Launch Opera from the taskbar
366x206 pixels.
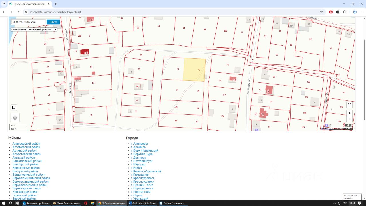(86, 203)
